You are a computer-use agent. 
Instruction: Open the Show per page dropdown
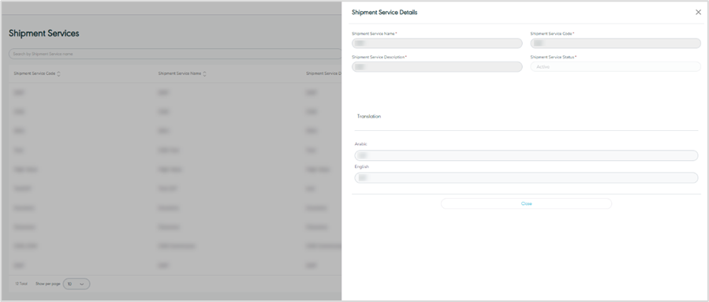click(76, 284)
